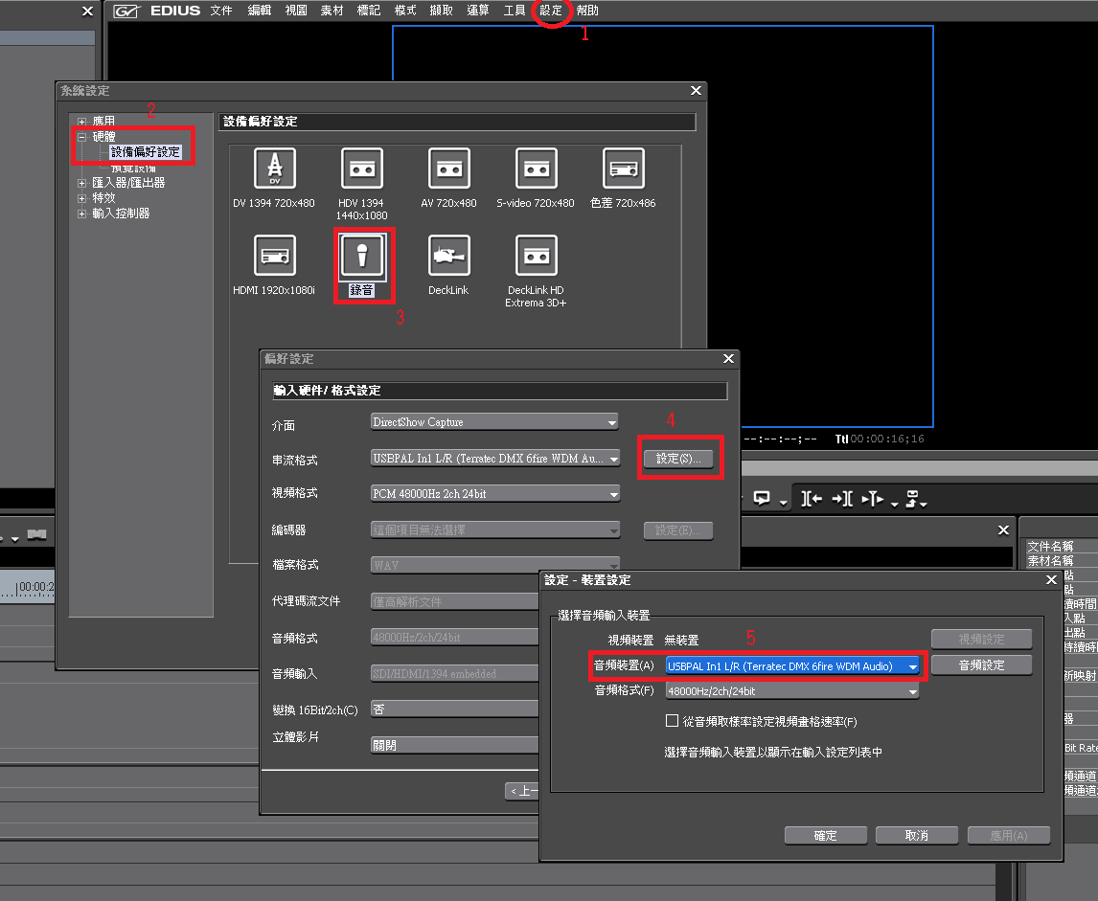Pick the S-video 720x480 preset icon
This screenshot has width=1098, height=901.
point(536,169)
